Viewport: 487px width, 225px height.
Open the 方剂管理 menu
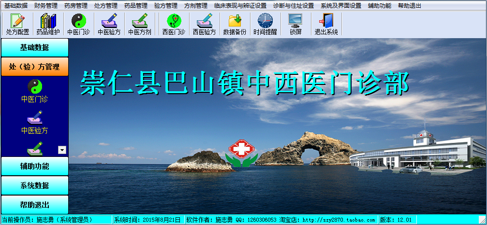tap(196, 6)
